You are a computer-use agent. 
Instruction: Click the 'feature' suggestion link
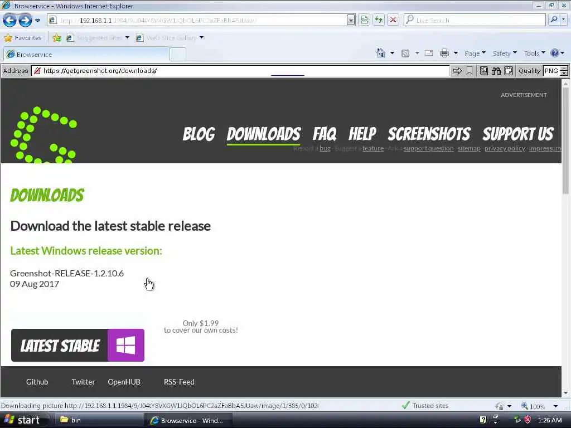(x=373, y=148)
